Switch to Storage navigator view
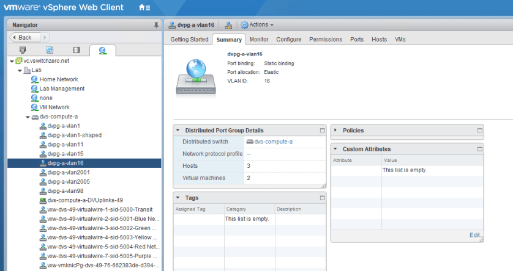The image size is (513, 271). pyautogui.click(x=76, y=50)
